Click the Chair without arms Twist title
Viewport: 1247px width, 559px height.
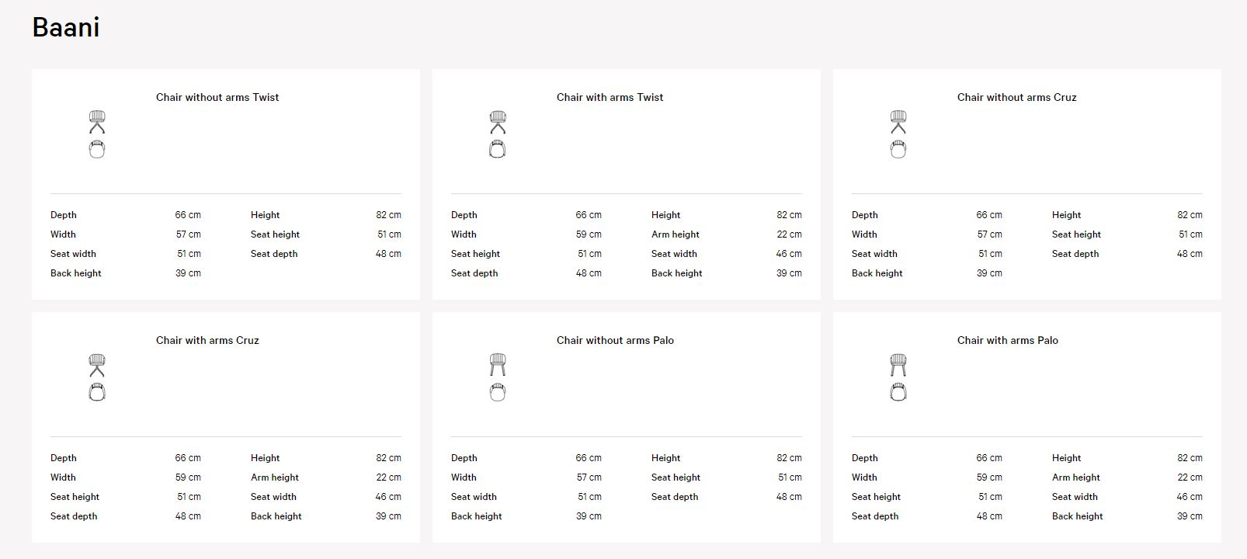(x=217, y=97)
